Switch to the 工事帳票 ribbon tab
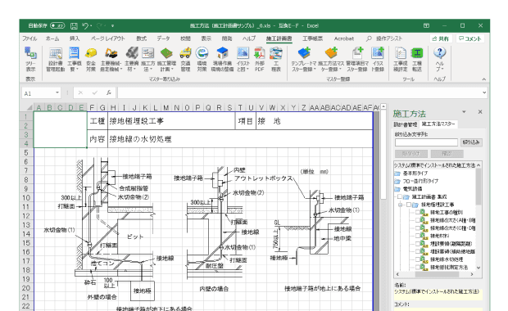 click(312, 38)
